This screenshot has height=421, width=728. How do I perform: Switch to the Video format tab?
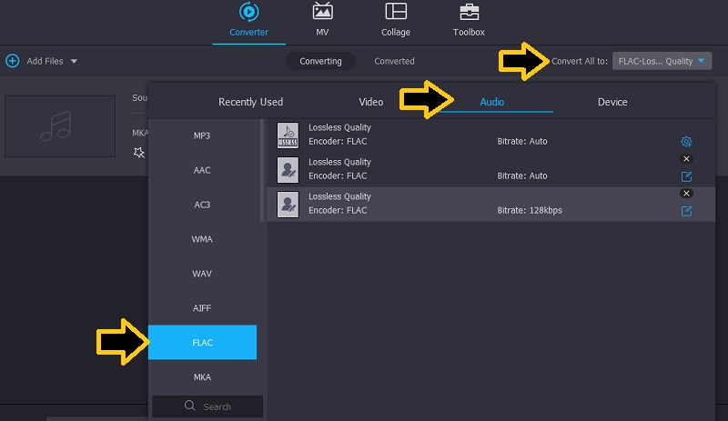tap(371, 102)
